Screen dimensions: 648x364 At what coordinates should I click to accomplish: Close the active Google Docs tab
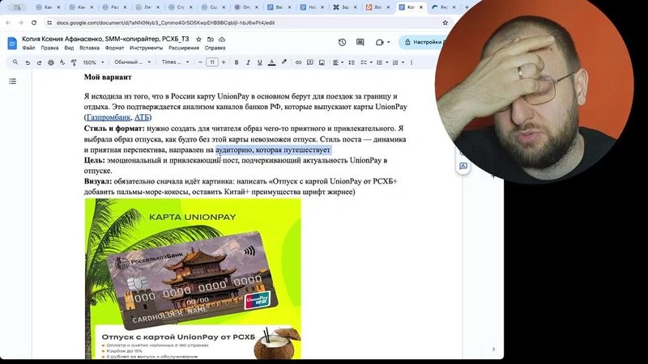click(420, 7)
